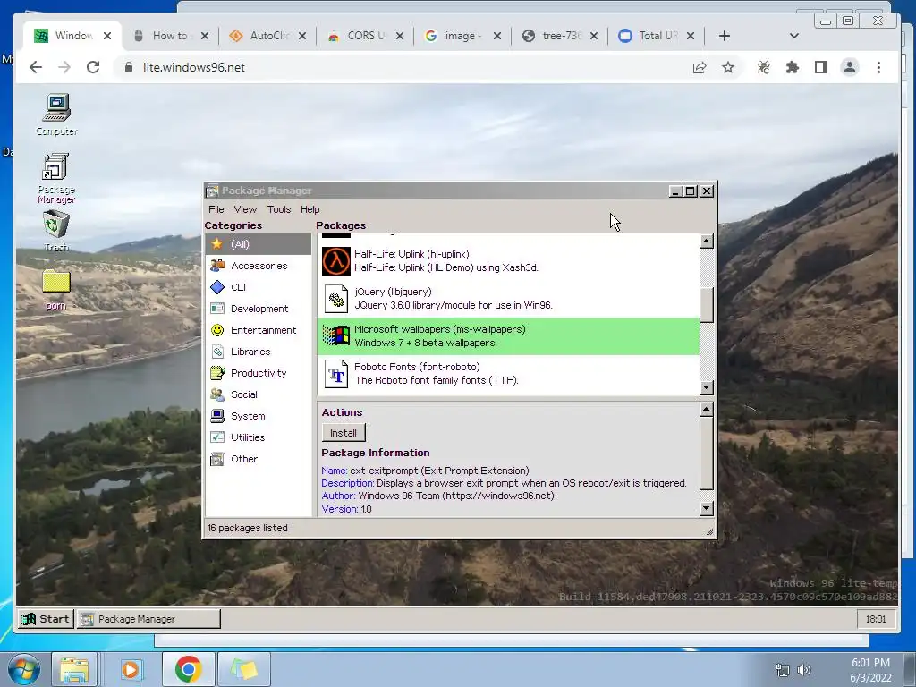This screenshot has height=687, width=916.
Task: Click the Install button
Action: pyautogui.click(x=343, y=433)
